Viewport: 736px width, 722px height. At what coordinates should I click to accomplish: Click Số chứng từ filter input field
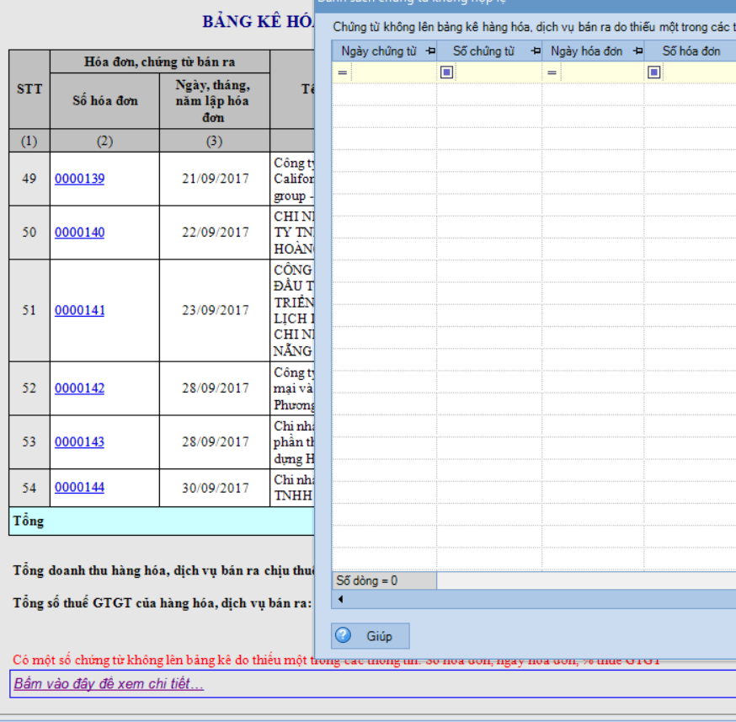click(x=498, y=72)
